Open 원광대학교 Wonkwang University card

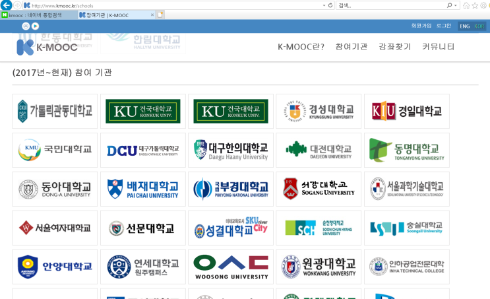pyautogui.click(x=319, y=267)
